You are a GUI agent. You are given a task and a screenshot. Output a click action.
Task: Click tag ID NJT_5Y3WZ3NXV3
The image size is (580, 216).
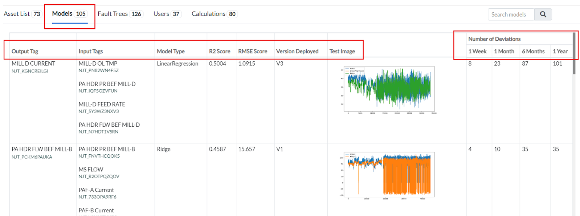tap(99, 111)
